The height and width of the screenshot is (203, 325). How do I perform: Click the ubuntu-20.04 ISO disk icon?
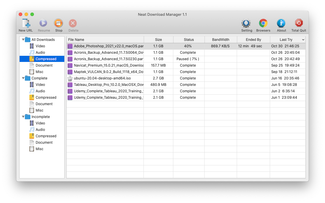coord(70,78)
